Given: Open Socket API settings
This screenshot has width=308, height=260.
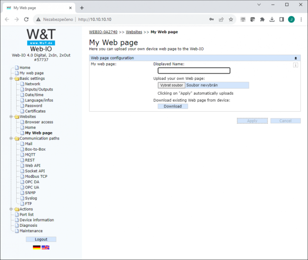Looking at the screenshot, I should [35, 171].
